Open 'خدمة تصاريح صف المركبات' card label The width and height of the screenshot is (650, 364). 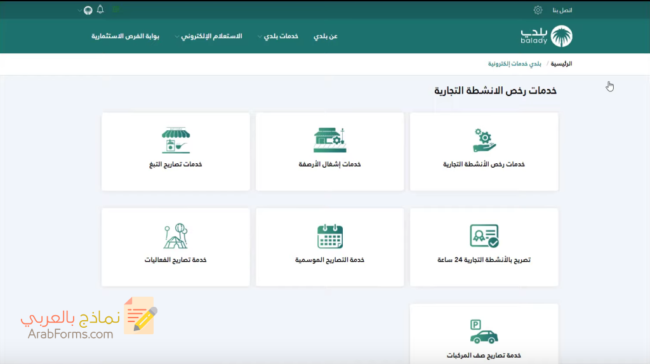point(484,355)
